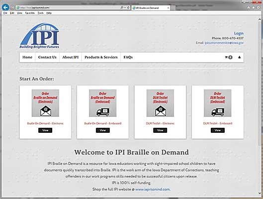
Task: Click Order Braille on Demand Electronic image
Action: pyautogui.click(x=45, y=103)
